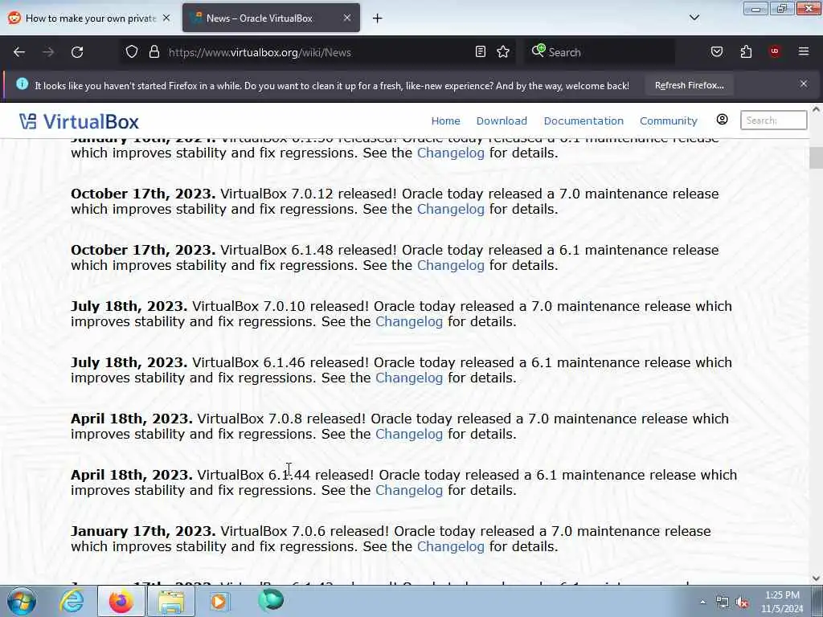Open a new tab with plus button
The width and height of the screenshot is (823, 617).
pos(378,18)
